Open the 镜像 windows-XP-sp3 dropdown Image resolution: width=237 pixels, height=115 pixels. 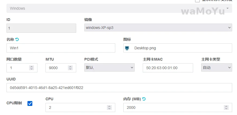(158, 28)
